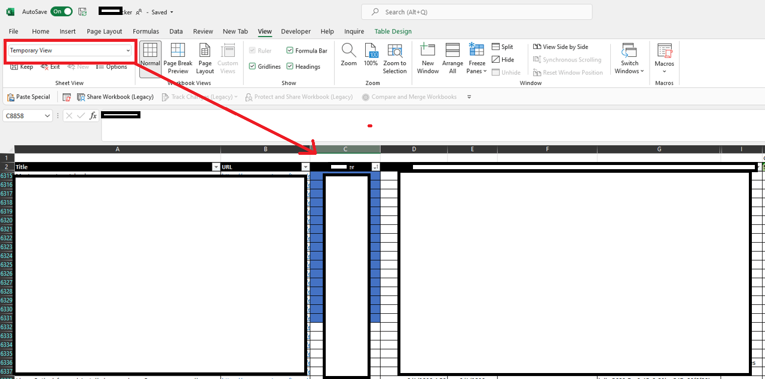
Task: Open the File tab
Action: pyautogui.click(x=14, y=32)
